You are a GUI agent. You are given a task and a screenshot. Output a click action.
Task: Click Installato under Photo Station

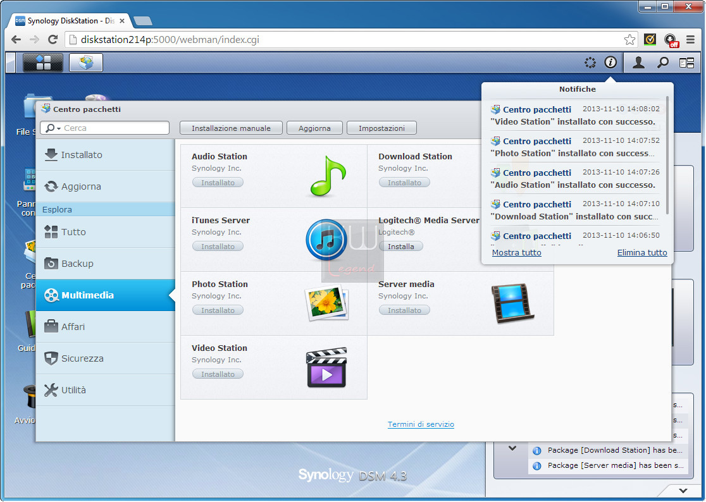click(x=218, y=310)
